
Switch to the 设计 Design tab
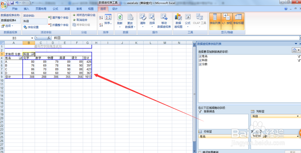(115, 9)
